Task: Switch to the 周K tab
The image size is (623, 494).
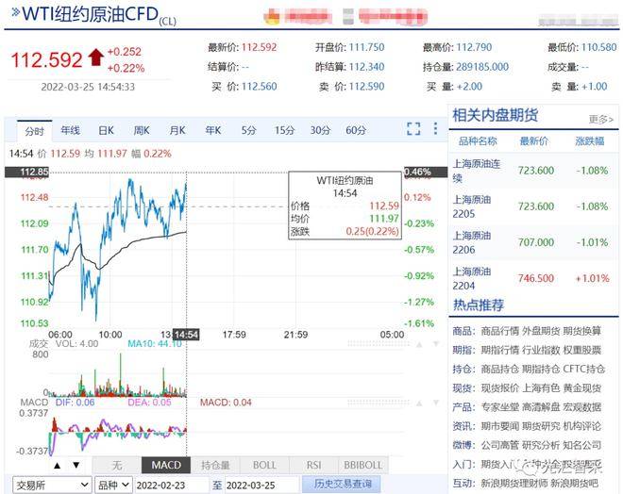Action: tap(142, 130)
